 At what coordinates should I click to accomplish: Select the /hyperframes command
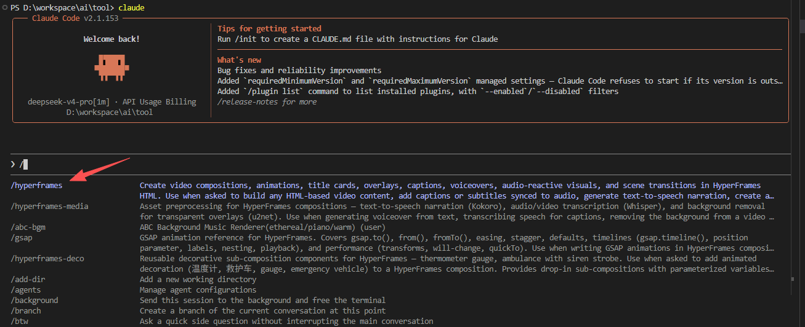[x=36, y=185]
